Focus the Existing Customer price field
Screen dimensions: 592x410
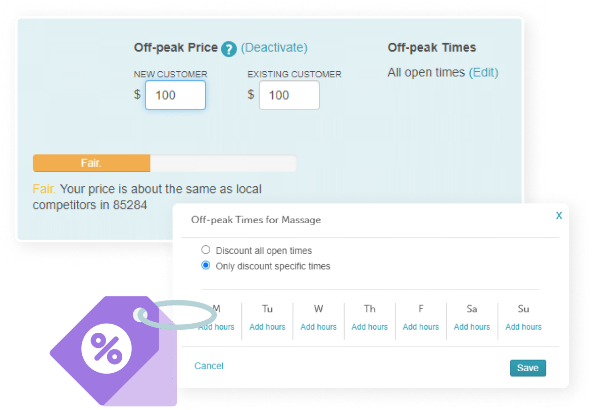(x=289, y=95)
